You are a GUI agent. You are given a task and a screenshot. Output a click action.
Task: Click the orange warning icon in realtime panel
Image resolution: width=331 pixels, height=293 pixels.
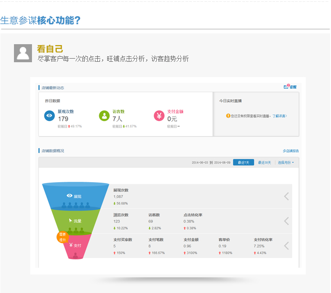(228, 115)
